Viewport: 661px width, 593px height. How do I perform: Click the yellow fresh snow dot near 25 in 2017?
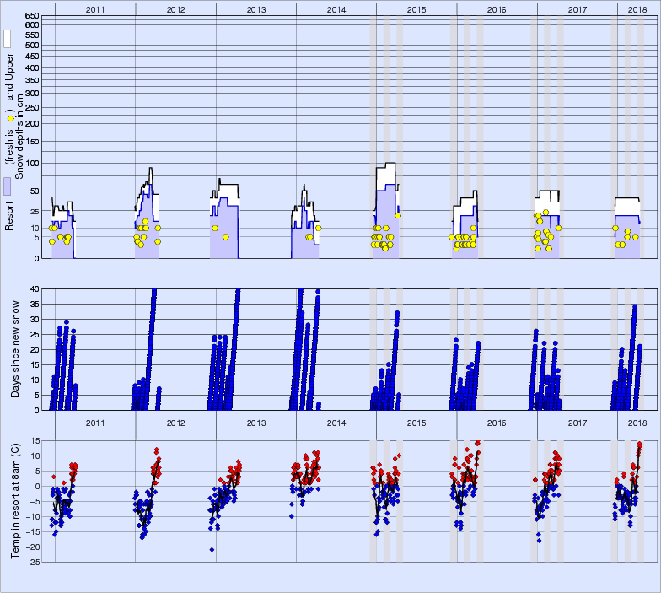tap(546, 213)
